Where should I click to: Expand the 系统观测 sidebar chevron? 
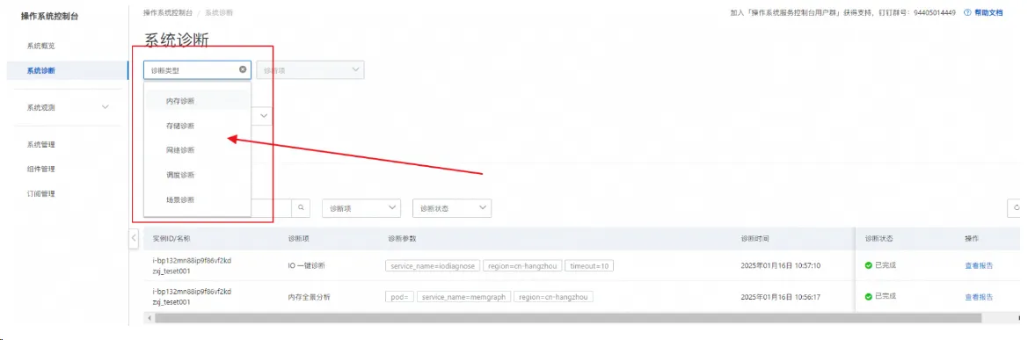tap(105, 107)
